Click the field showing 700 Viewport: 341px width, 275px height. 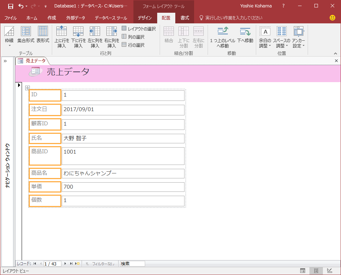(123, 187)
